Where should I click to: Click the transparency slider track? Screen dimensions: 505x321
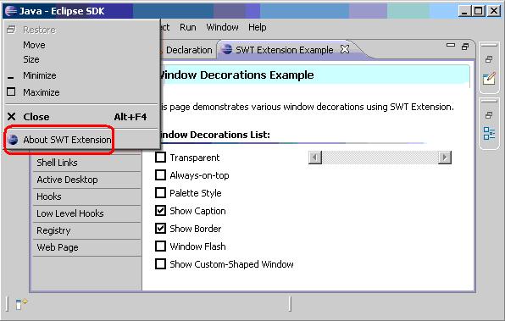(x=380, y=158)
